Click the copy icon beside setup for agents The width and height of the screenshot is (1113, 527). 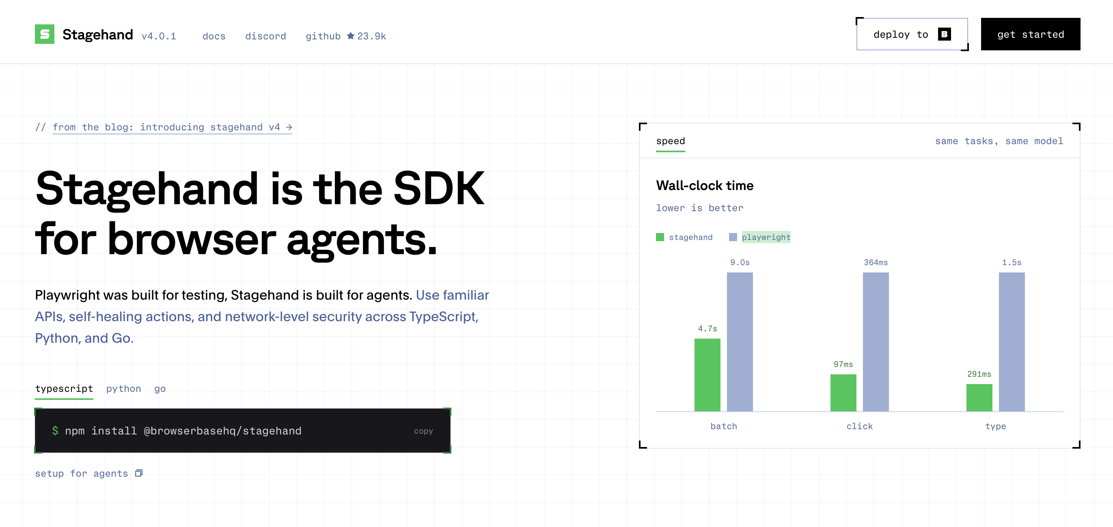point(139,473)
